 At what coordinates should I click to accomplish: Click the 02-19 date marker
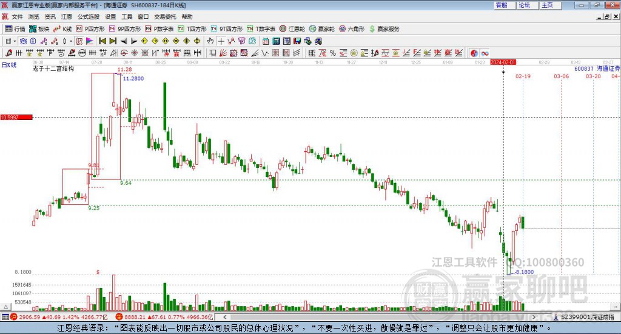pos(523,76)
